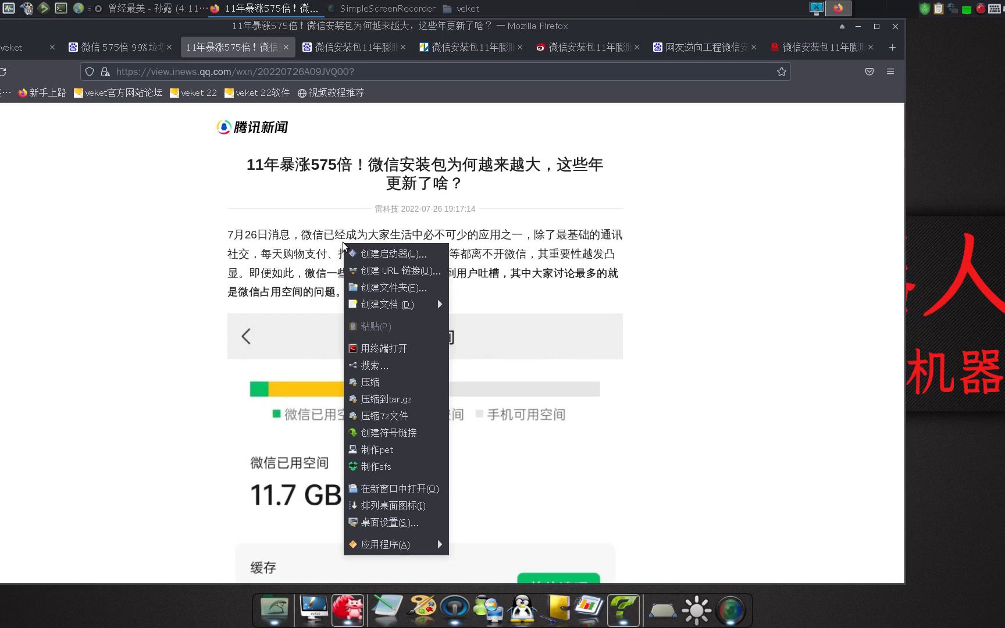The image size is (1005, 628).
Task: Click the red record tray icon
Action: 981,8
